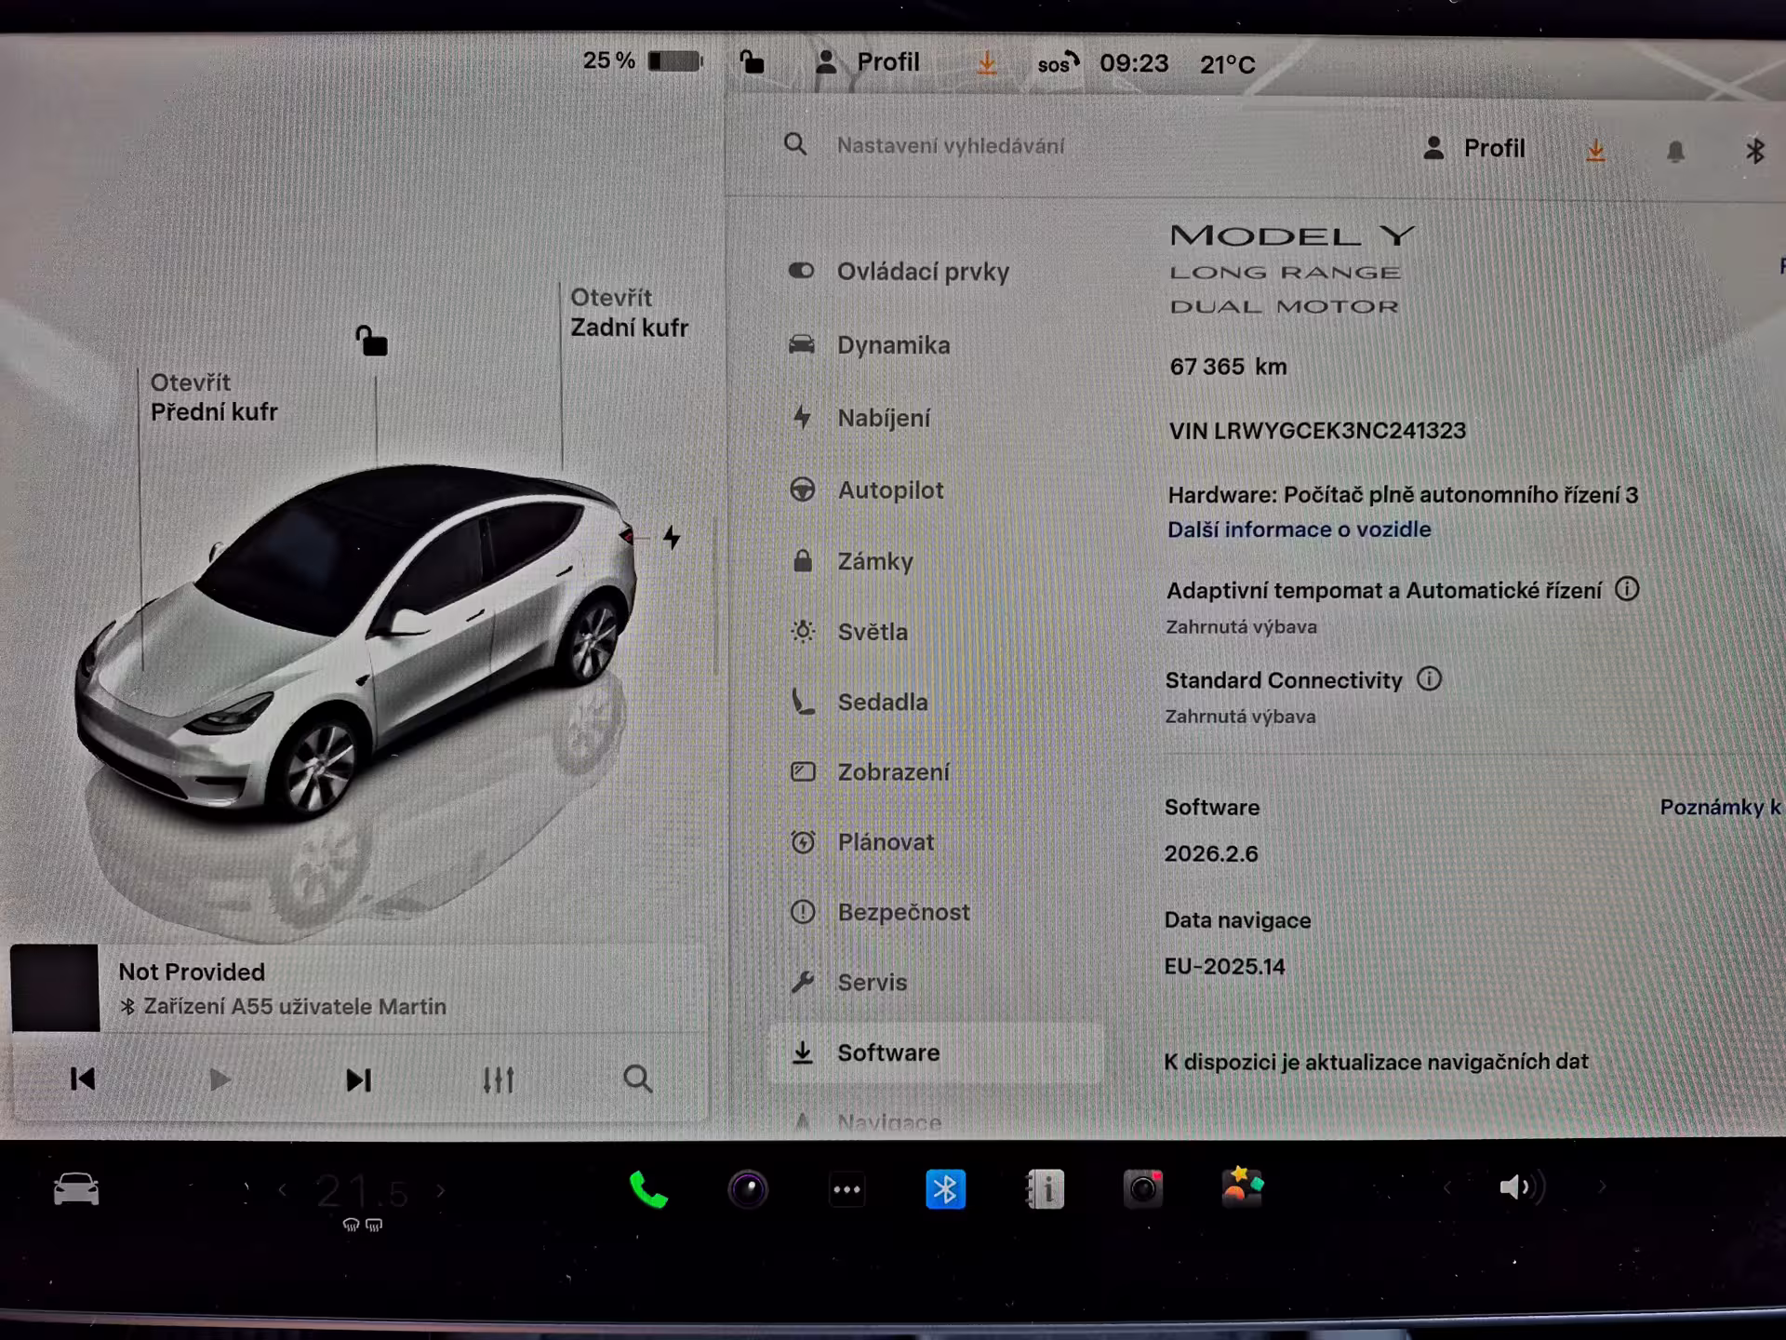This screenshot has width=1786, height=1340.
Task: Click the Bluetooth icon in settings header
Action: [1754, 151]
